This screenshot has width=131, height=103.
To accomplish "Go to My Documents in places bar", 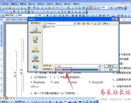I will 35,49.
